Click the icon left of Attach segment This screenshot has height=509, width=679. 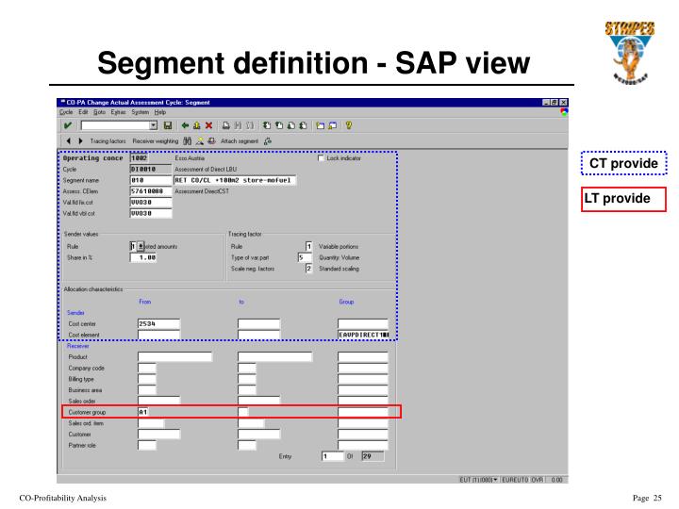point(211,141)
